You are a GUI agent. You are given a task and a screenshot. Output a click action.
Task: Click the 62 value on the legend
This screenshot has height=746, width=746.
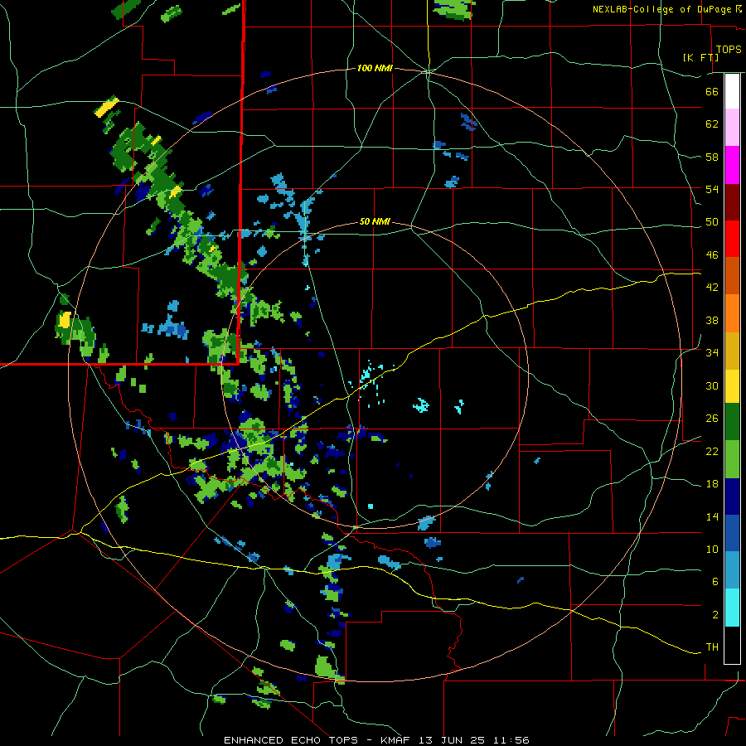pyautogui.click(x=712, y=124)
